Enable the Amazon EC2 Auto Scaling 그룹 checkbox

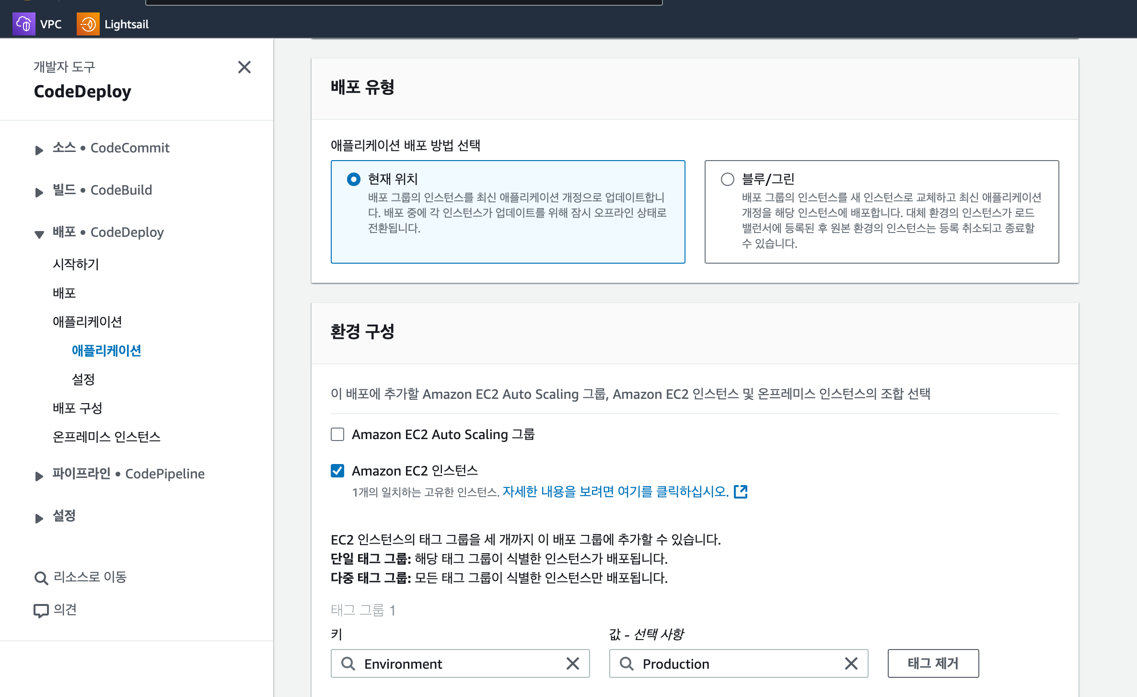click(x=337, y=434)
